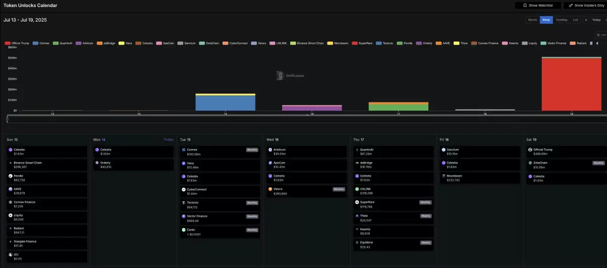Select the Week view tab

coord(546,20)
